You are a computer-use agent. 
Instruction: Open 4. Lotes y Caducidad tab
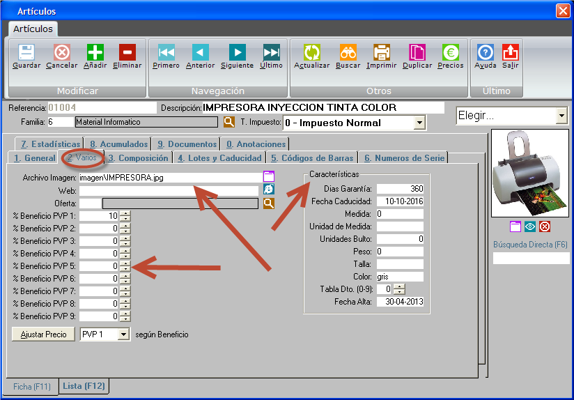click(x=219, y=158)
